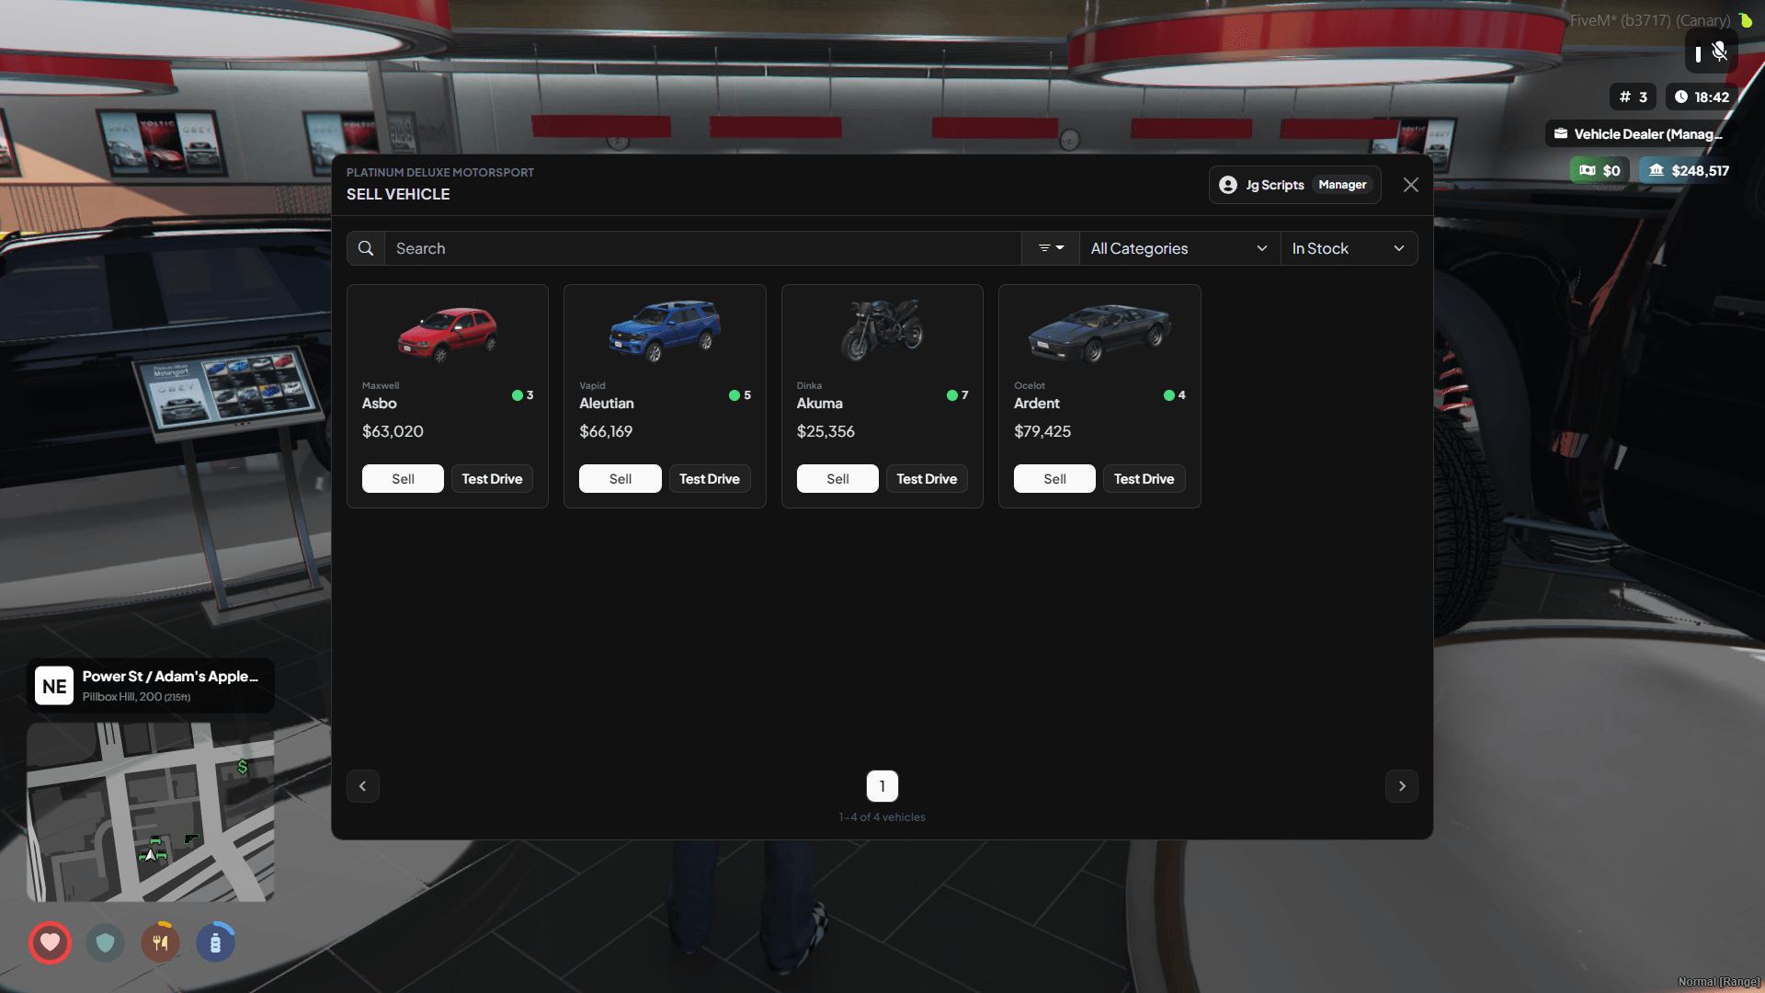Expand the All Categories dropdown
The height and width of the screenshot is (993, 1765).
pos(1178,248)
